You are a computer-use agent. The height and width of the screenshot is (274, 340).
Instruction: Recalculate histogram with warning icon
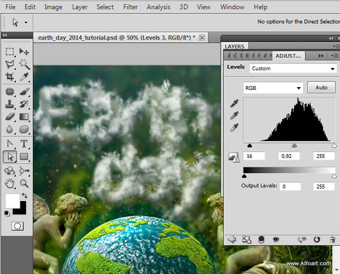233,157
